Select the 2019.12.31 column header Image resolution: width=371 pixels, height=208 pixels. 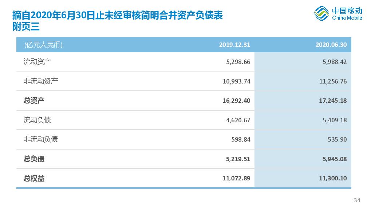[x=234, y=45]
